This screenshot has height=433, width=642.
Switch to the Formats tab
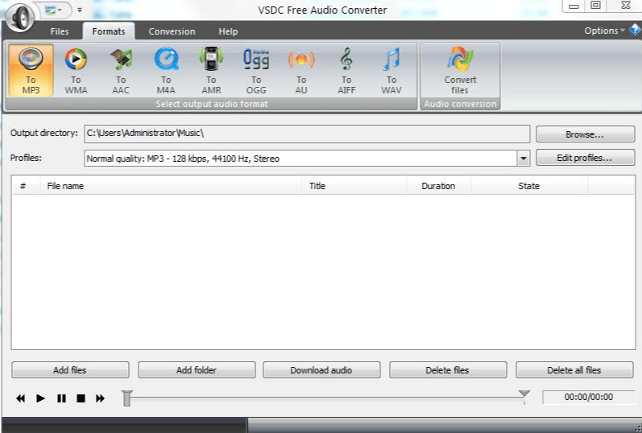tap(109, 31)
